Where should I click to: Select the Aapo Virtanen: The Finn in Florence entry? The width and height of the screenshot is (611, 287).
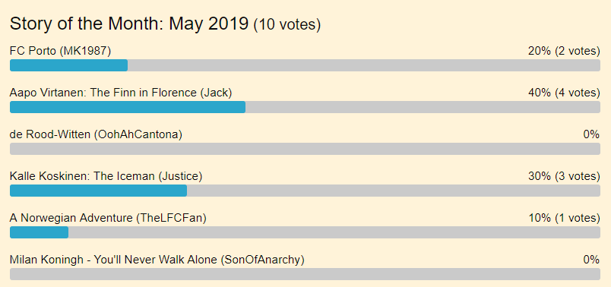click(x=121, y=93)
